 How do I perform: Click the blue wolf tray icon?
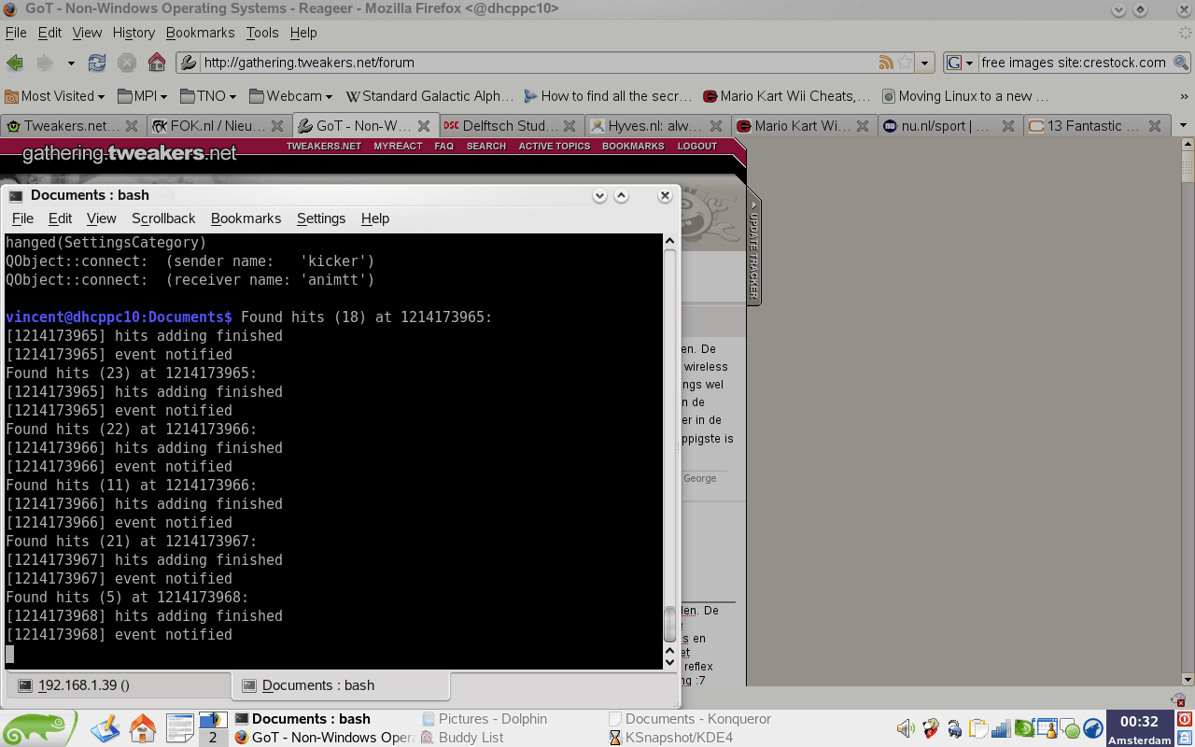tap(1091, 728)
